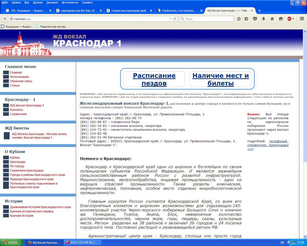The width and height of the screenshot is (307, 246).
Task: Switch to the 'Улыбнитесь, это полезно' tab
Action: (x=180, y=11)
